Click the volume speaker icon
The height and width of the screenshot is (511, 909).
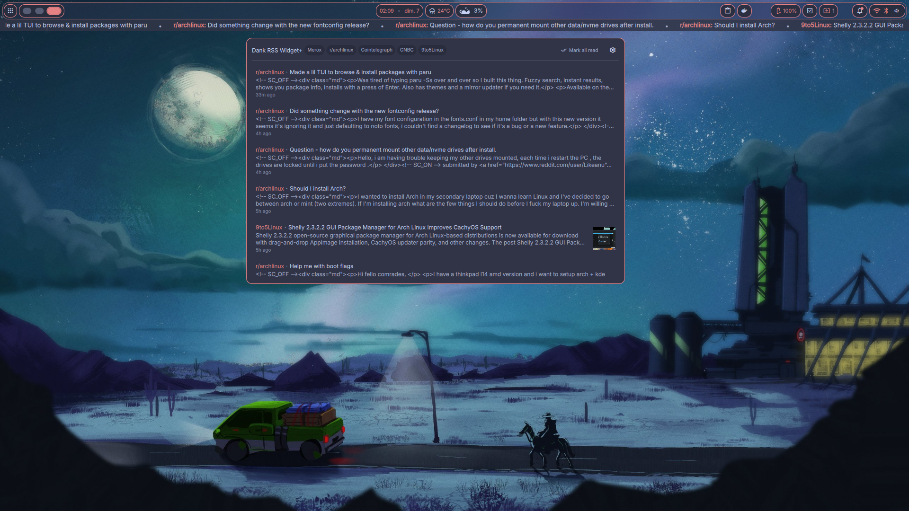[x=897, y=11]
